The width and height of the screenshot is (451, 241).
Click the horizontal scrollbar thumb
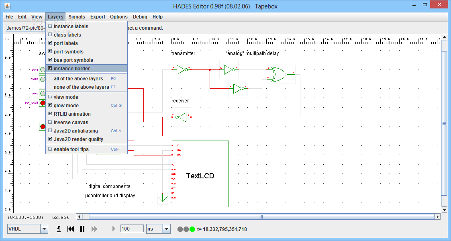coord(261,217)
